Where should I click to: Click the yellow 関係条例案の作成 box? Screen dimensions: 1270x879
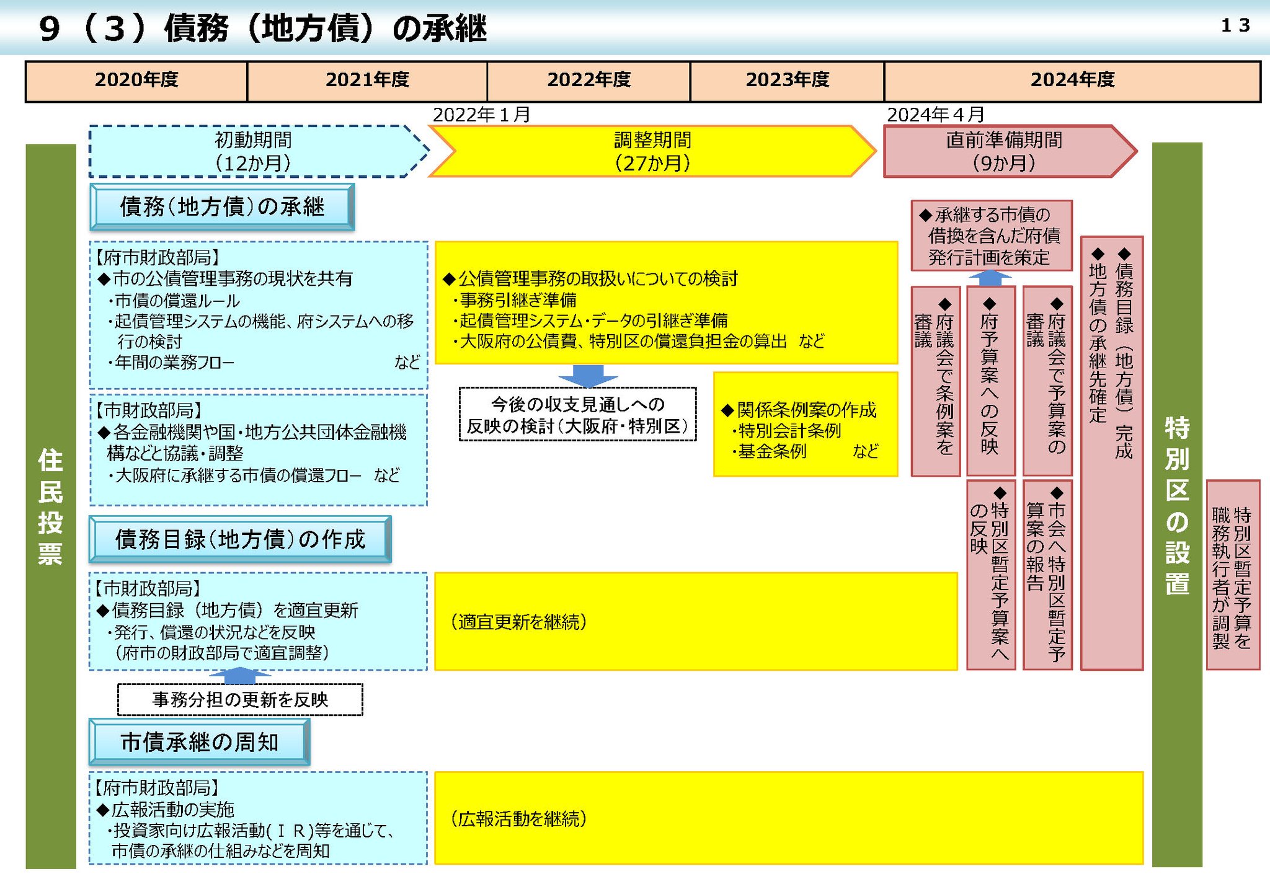click(805, 425)
